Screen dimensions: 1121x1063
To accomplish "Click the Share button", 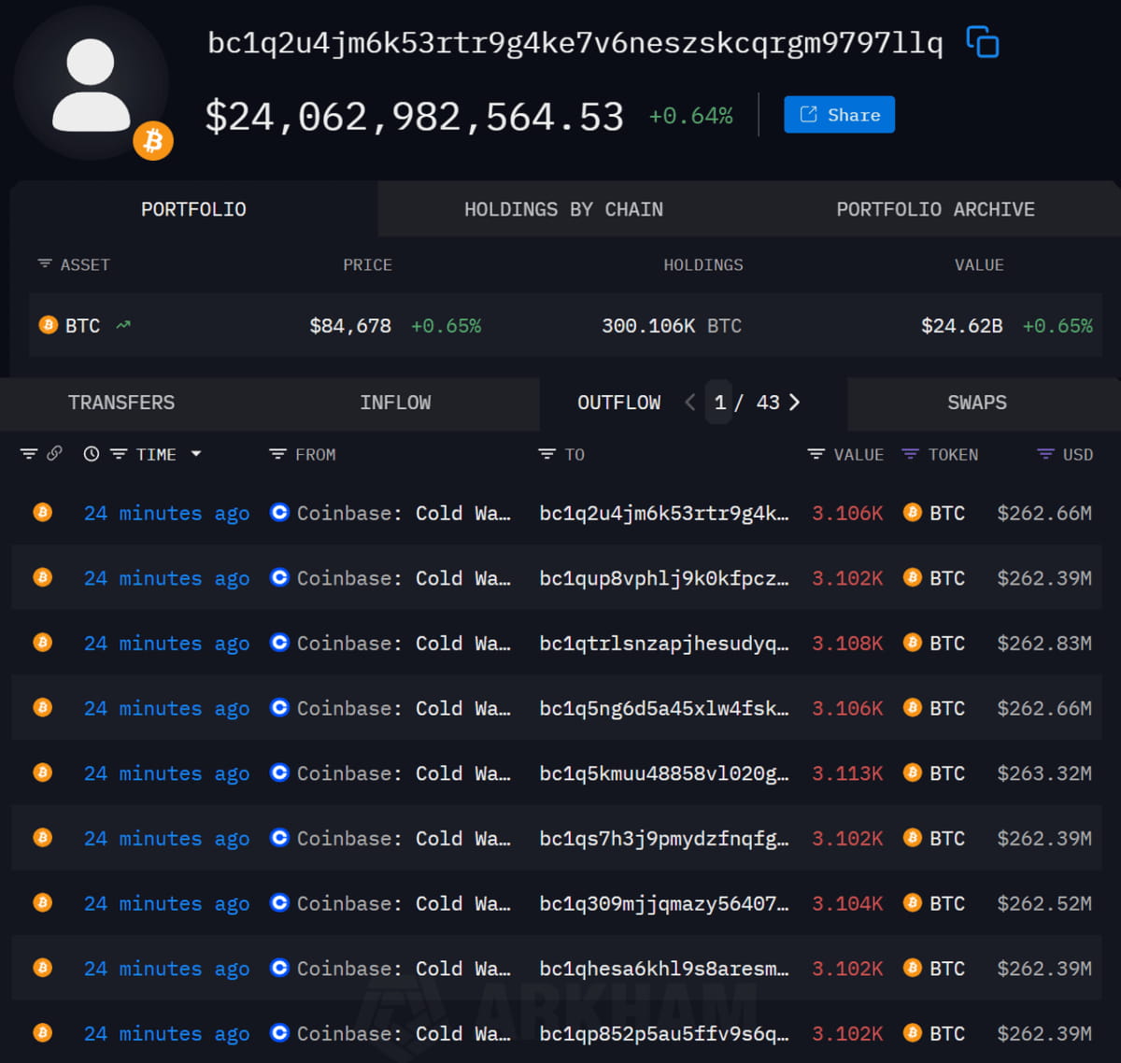I will tap(839, 115).
